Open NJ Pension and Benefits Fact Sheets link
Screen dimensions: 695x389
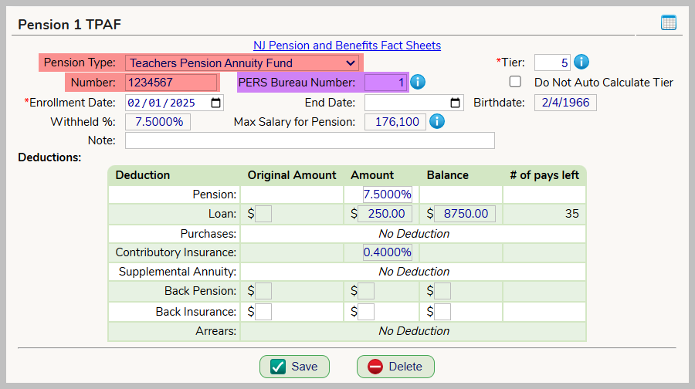[x=347, y=46]
